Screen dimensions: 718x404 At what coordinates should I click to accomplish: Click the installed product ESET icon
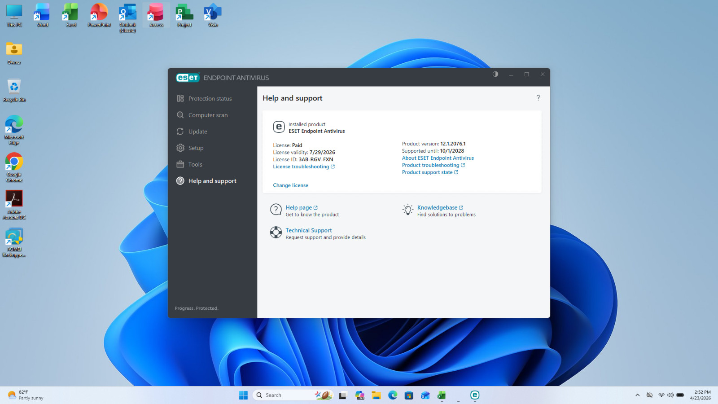tap(279, 127)
